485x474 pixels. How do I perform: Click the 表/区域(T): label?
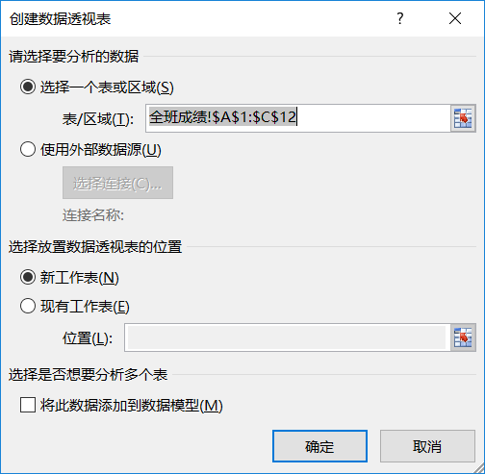98,119
